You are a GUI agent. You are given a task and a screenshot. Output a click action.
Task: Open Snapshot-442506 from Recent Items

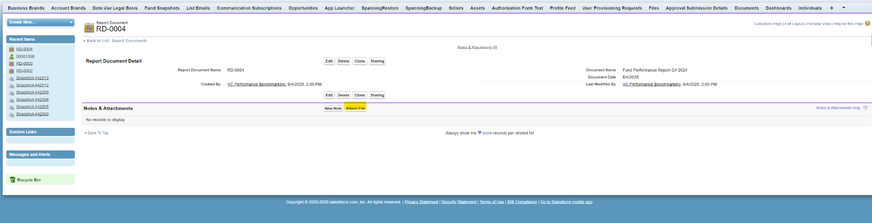[32, 100]
